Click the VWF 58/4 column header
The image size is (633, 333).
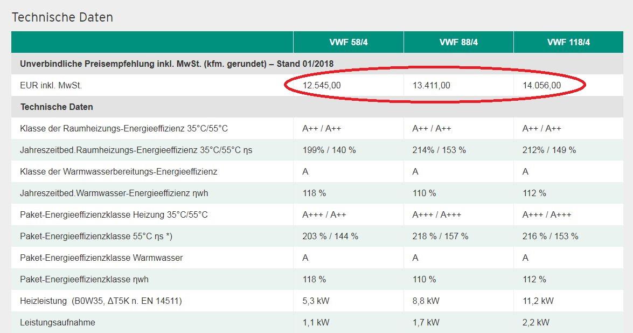click(x=349, y=42)
